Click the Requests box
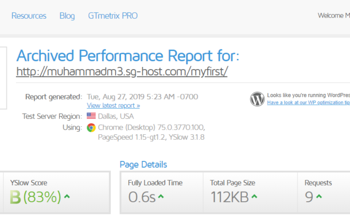 coord(323,192)
